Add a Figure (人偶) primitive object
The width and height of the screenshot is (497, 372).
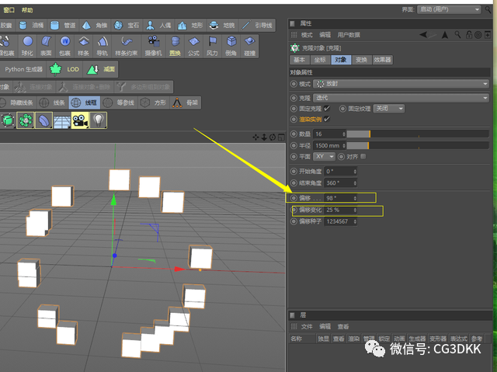click(x=158, y=26)
